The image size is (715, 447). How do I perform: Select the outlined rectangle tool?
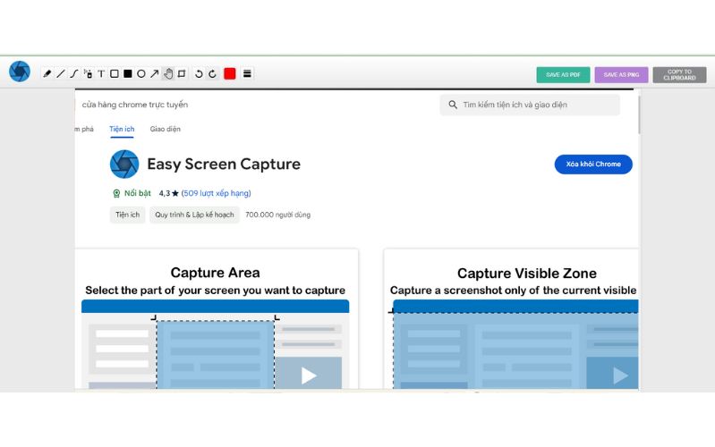[x=115, y=74]
